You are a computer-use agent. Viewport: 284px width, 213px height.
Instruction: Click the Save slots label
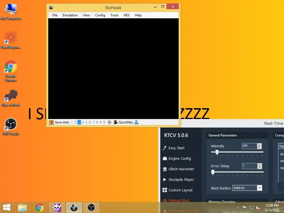[62, 122]
